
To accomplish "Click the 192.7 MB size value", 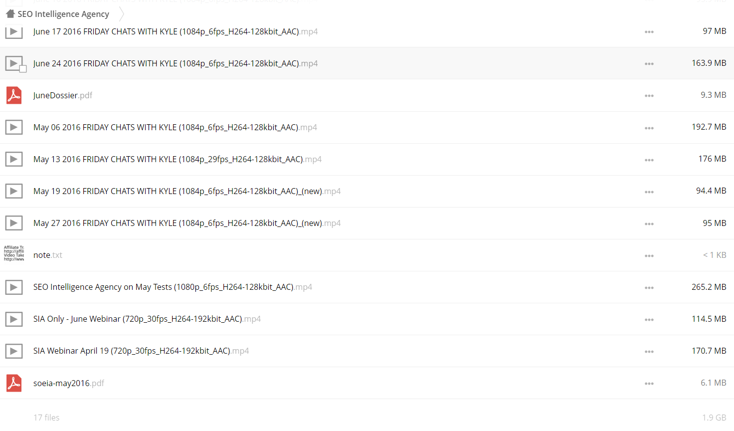I will (x=709, y=127).
